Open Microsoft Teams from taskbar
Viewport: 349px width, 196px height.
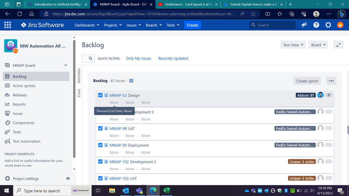pyautogui.click(x=139, y=190)
